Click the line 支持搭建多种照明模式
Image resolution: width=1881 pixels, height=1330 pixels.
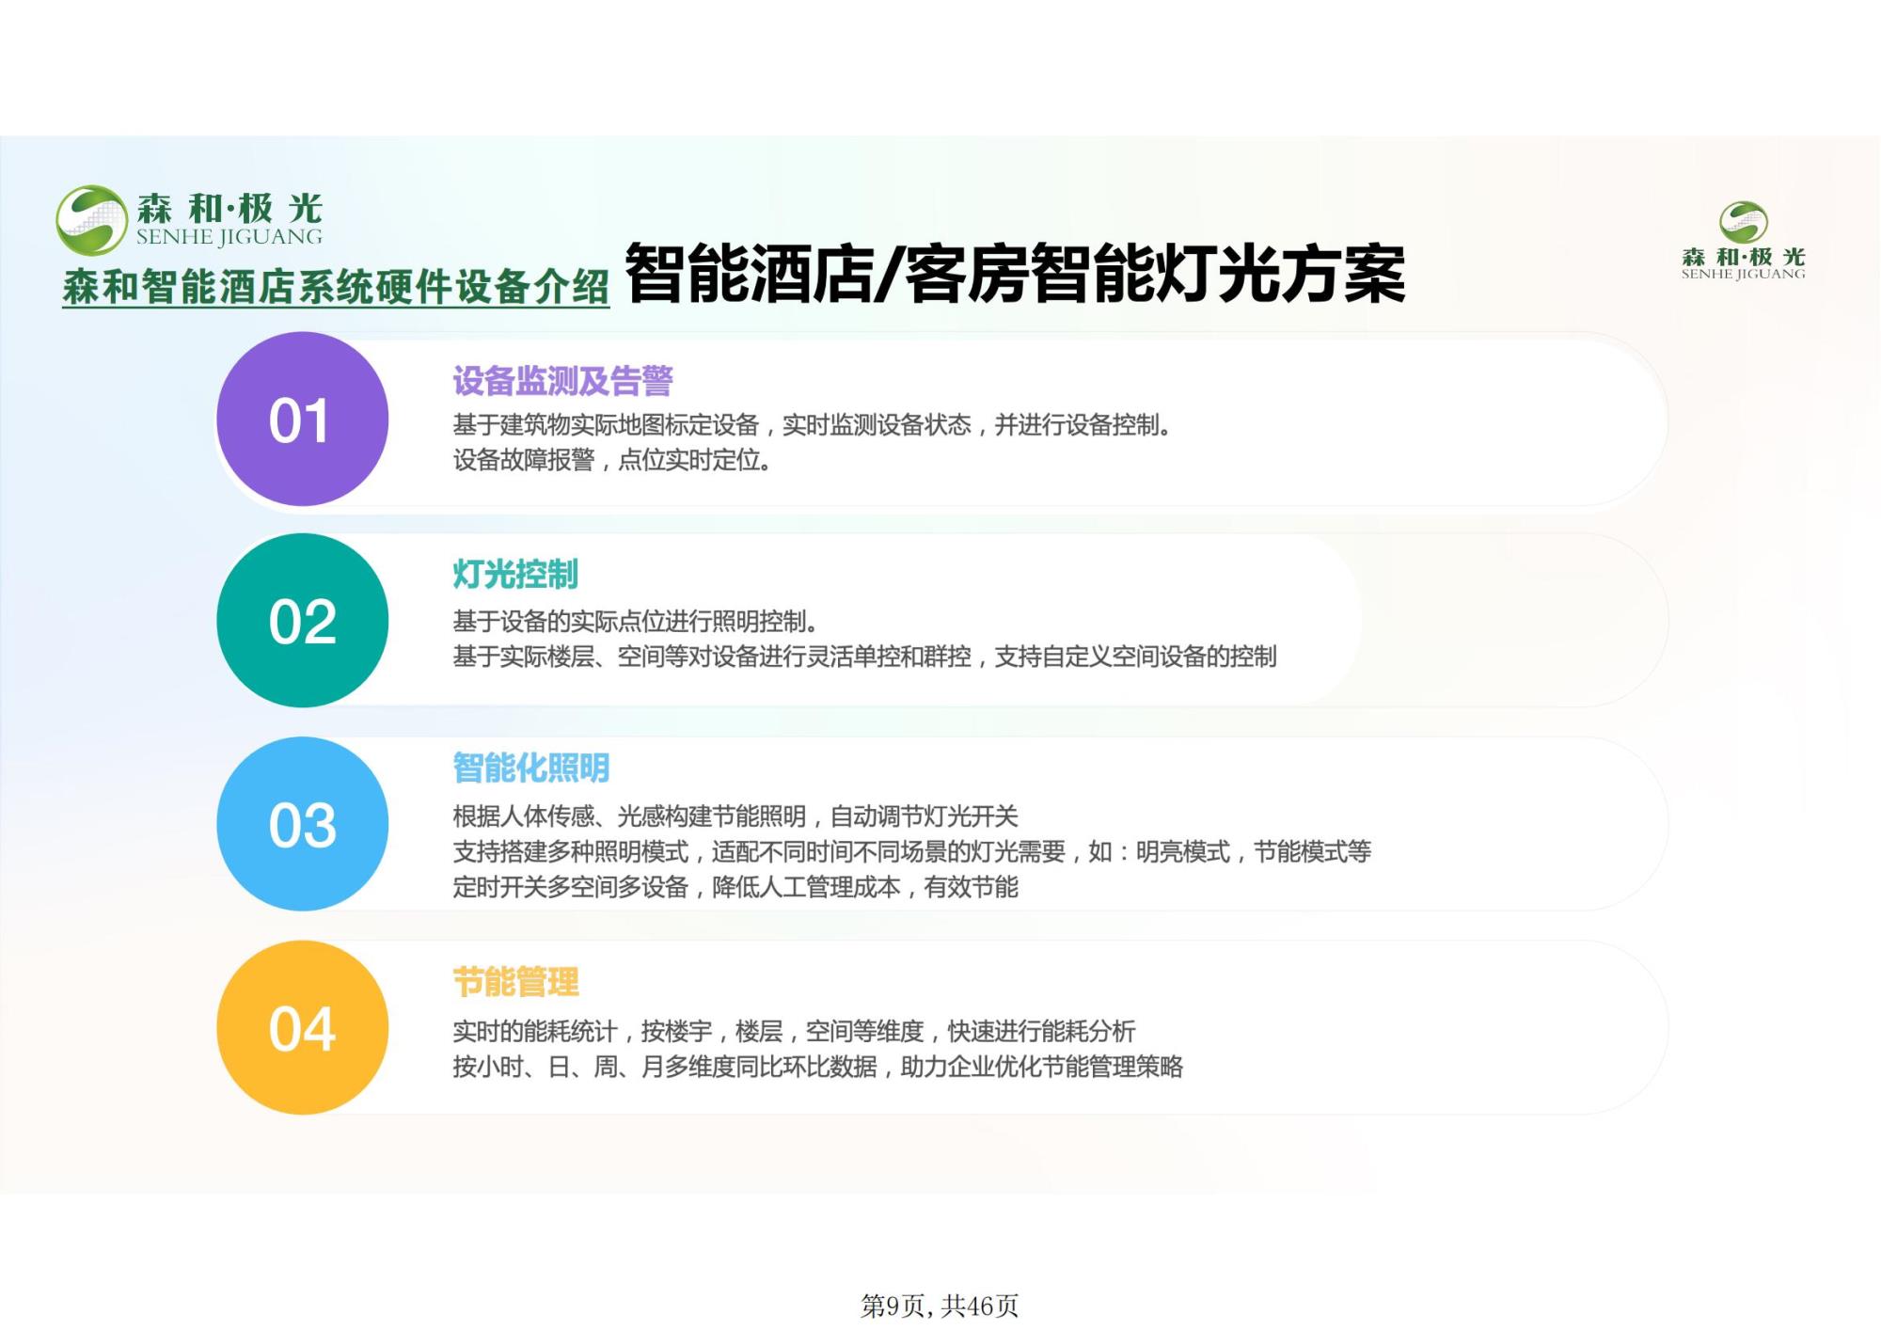tap(911, 852)
